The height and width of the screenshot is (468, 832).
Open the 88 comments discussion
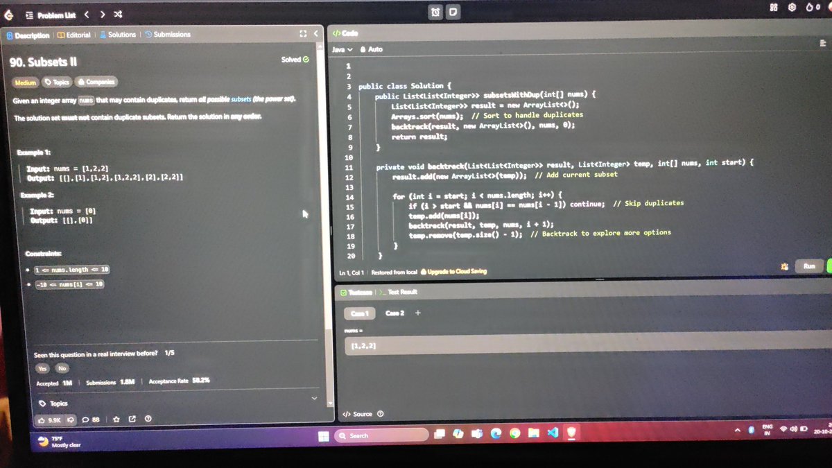click(x=91, y=419)
